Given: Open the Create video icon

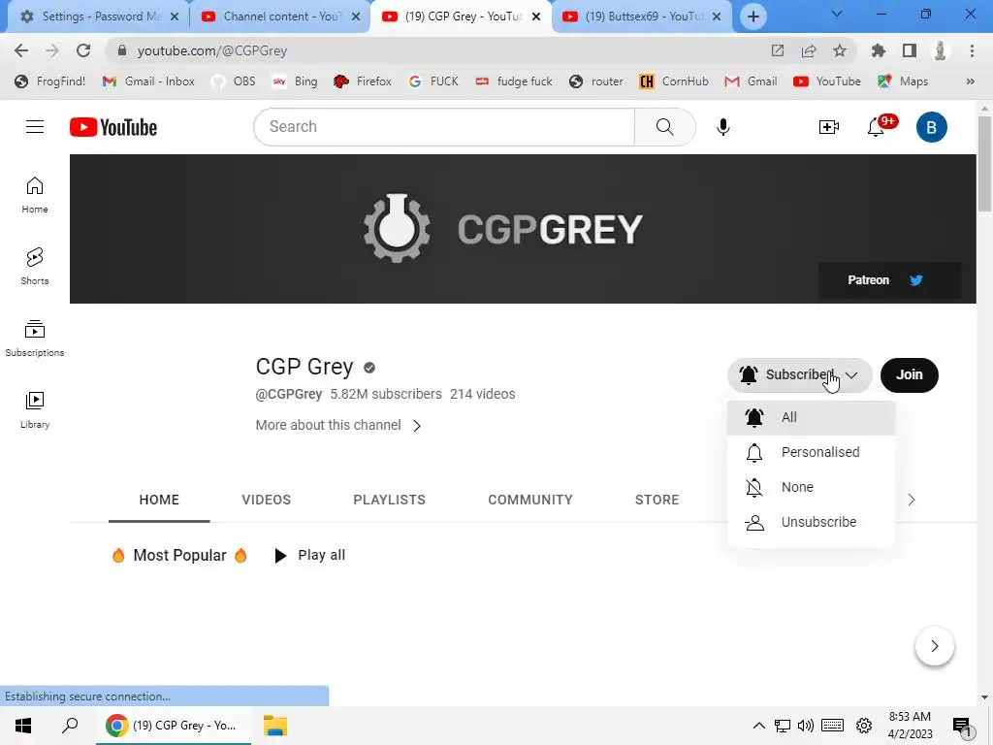Looking at the screenshot, I should tap(828, 127).
